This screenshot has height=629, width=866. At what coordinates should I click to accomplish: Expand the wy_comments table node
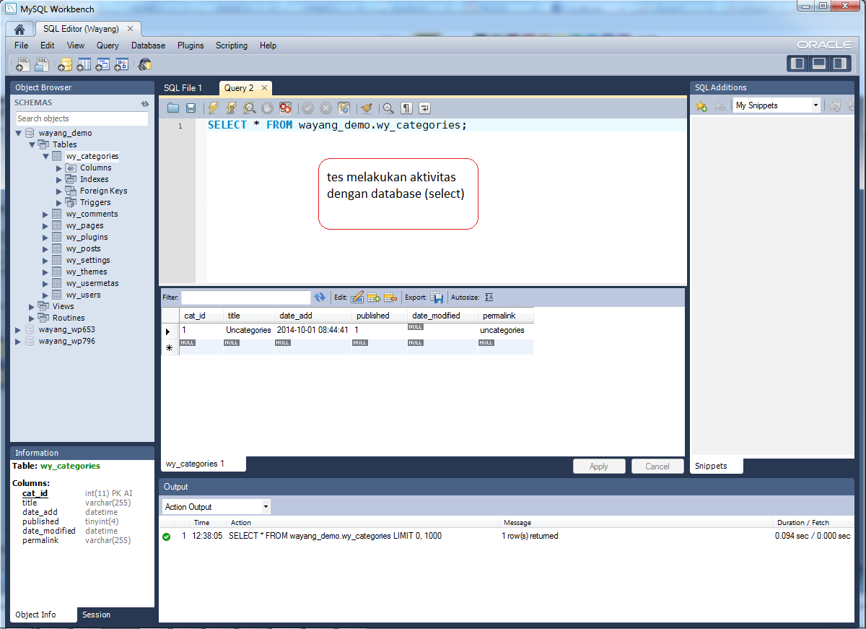click(x=45, y=214)
